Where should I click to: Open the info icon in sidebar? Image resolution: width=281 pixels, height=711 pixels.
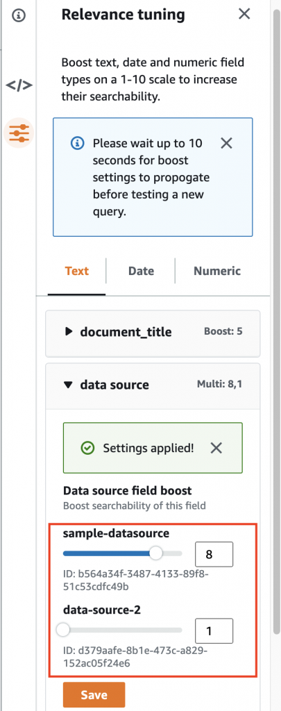point(19,15)
